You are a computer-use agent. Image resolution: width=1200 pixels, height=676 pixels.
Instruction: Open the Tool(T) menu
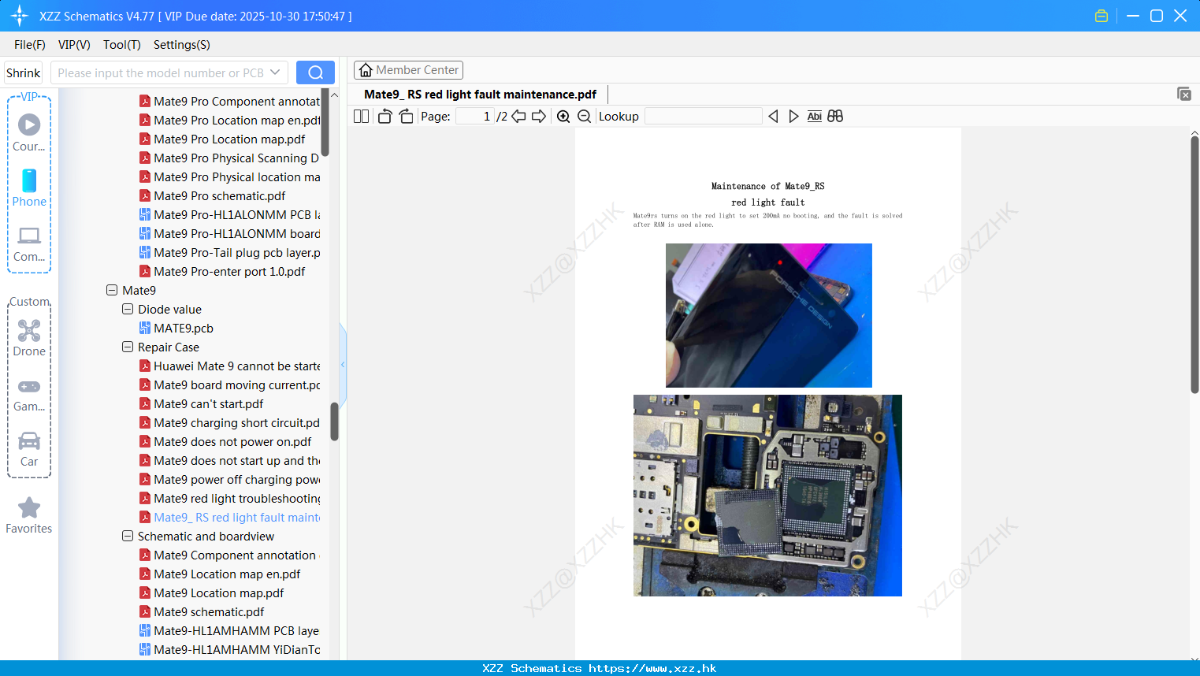click(x=122, y=44)
